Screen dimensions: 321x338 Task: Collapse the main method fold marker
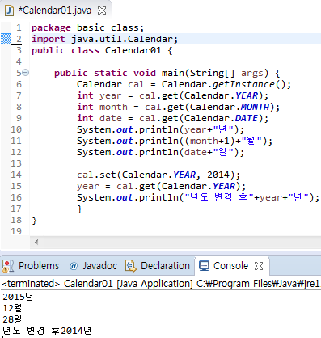tap(25, 73)
